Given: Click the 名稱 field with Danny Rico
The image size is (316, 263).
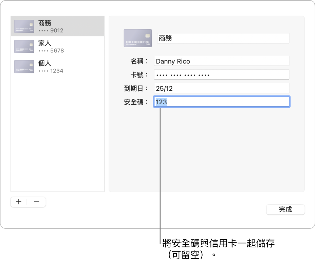Looking at the screenshot, I should [222, 61].
